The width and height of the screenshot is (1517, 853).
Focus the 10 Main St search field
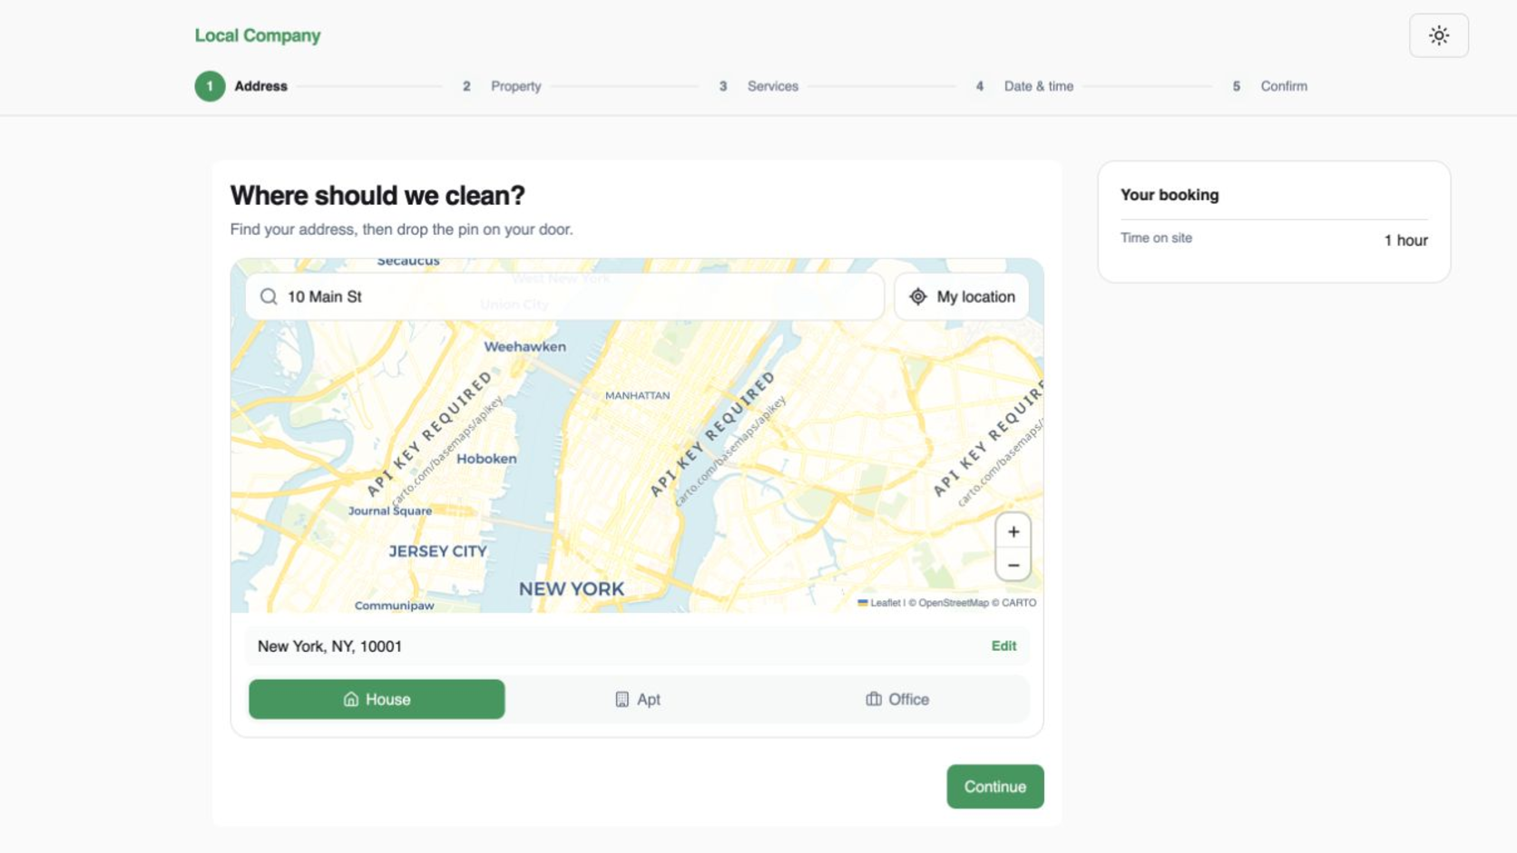(x=564, y=296)
